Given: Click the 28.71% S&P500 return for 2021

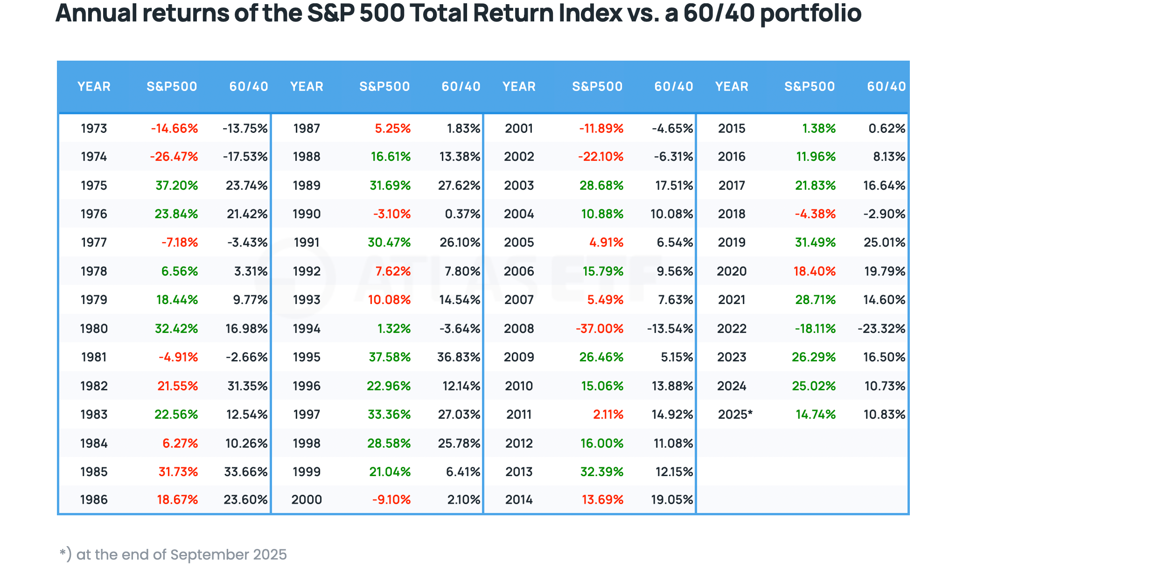Looking at the screenshot, I should click(x=815, y=300).
